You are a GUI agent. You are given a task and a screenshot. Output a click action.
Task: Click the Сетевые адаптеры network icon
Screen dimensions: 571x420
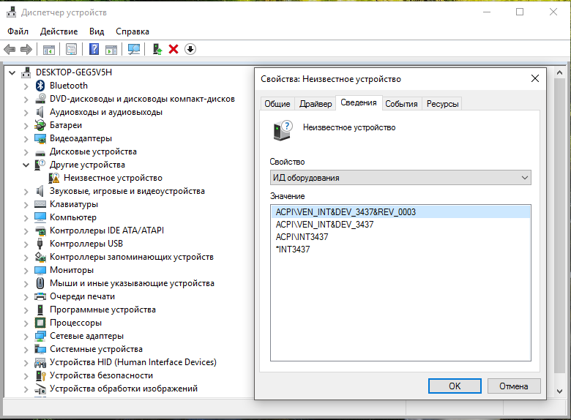click(40, 336)
